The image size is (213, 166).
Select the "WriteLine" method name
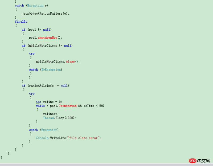tap(58, 138)
